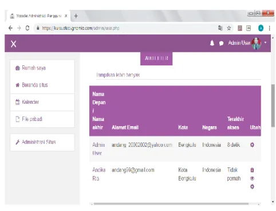Toggle the eye icon to suspend Andika Ria
Image resolution: width=276 pixels, height=211 pixels.
tap(252, 178)
